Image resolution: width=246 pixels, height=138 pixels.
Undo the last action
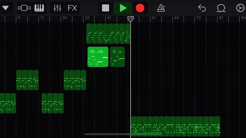click(202, 8)
